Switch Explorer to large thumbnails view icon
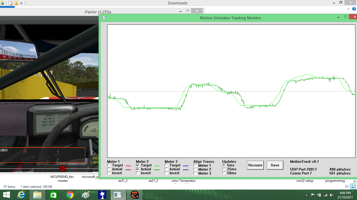The height and width of the screenshot is (200, 357). (353, 186)
